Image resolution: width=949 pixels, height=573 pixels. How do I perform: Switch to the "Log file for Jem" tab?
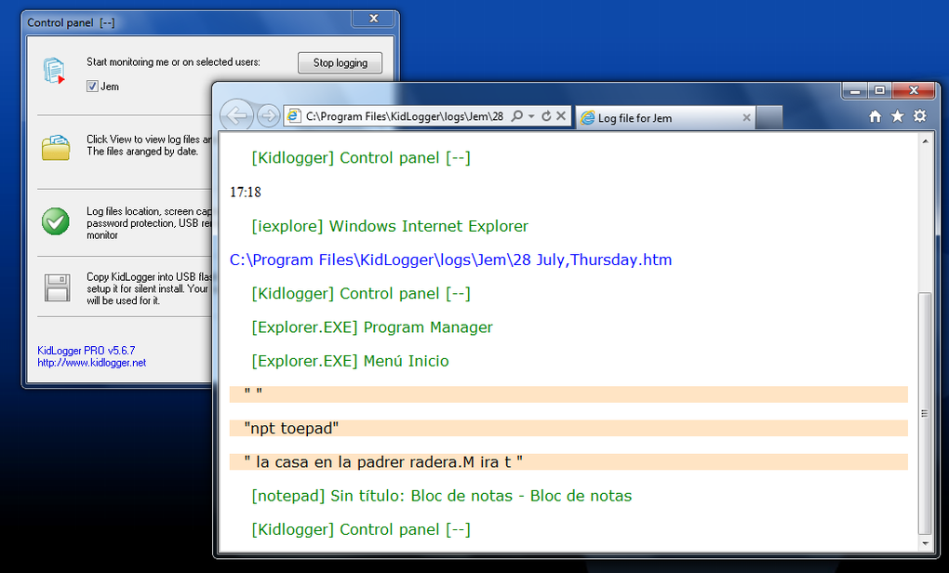pos(666,118)
